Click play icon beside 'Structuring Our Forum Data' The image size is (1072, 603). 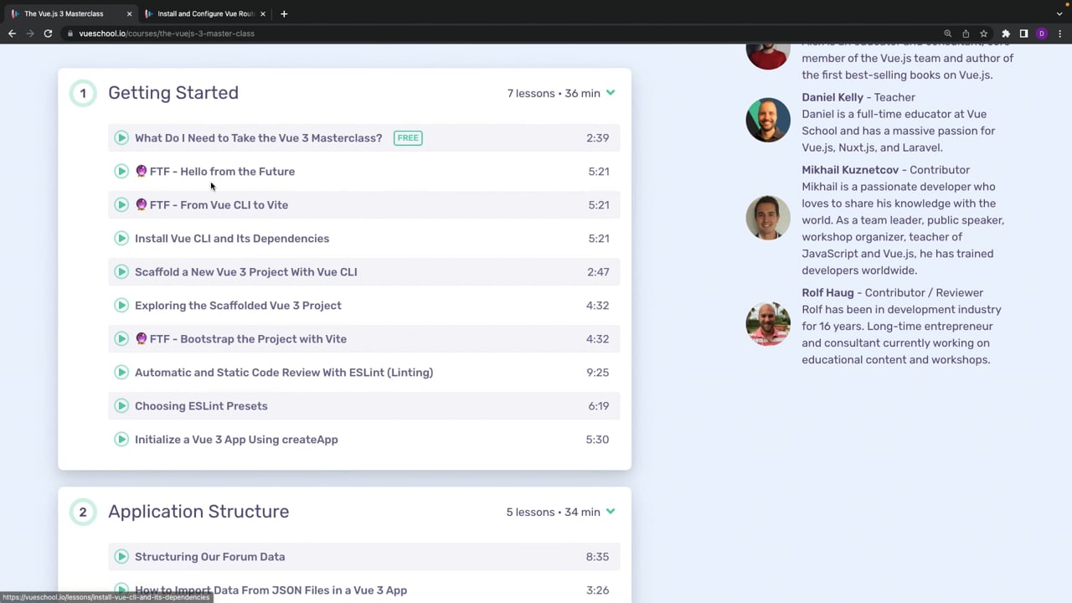click(121, 557)
